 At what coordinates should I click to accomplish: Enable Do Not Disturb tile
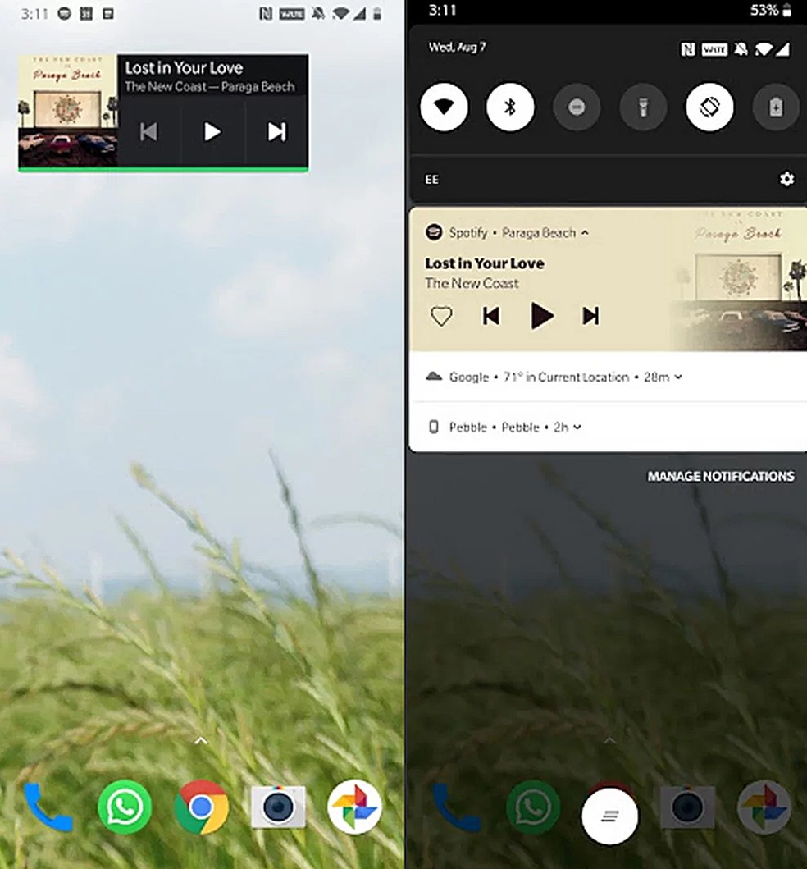577,107
